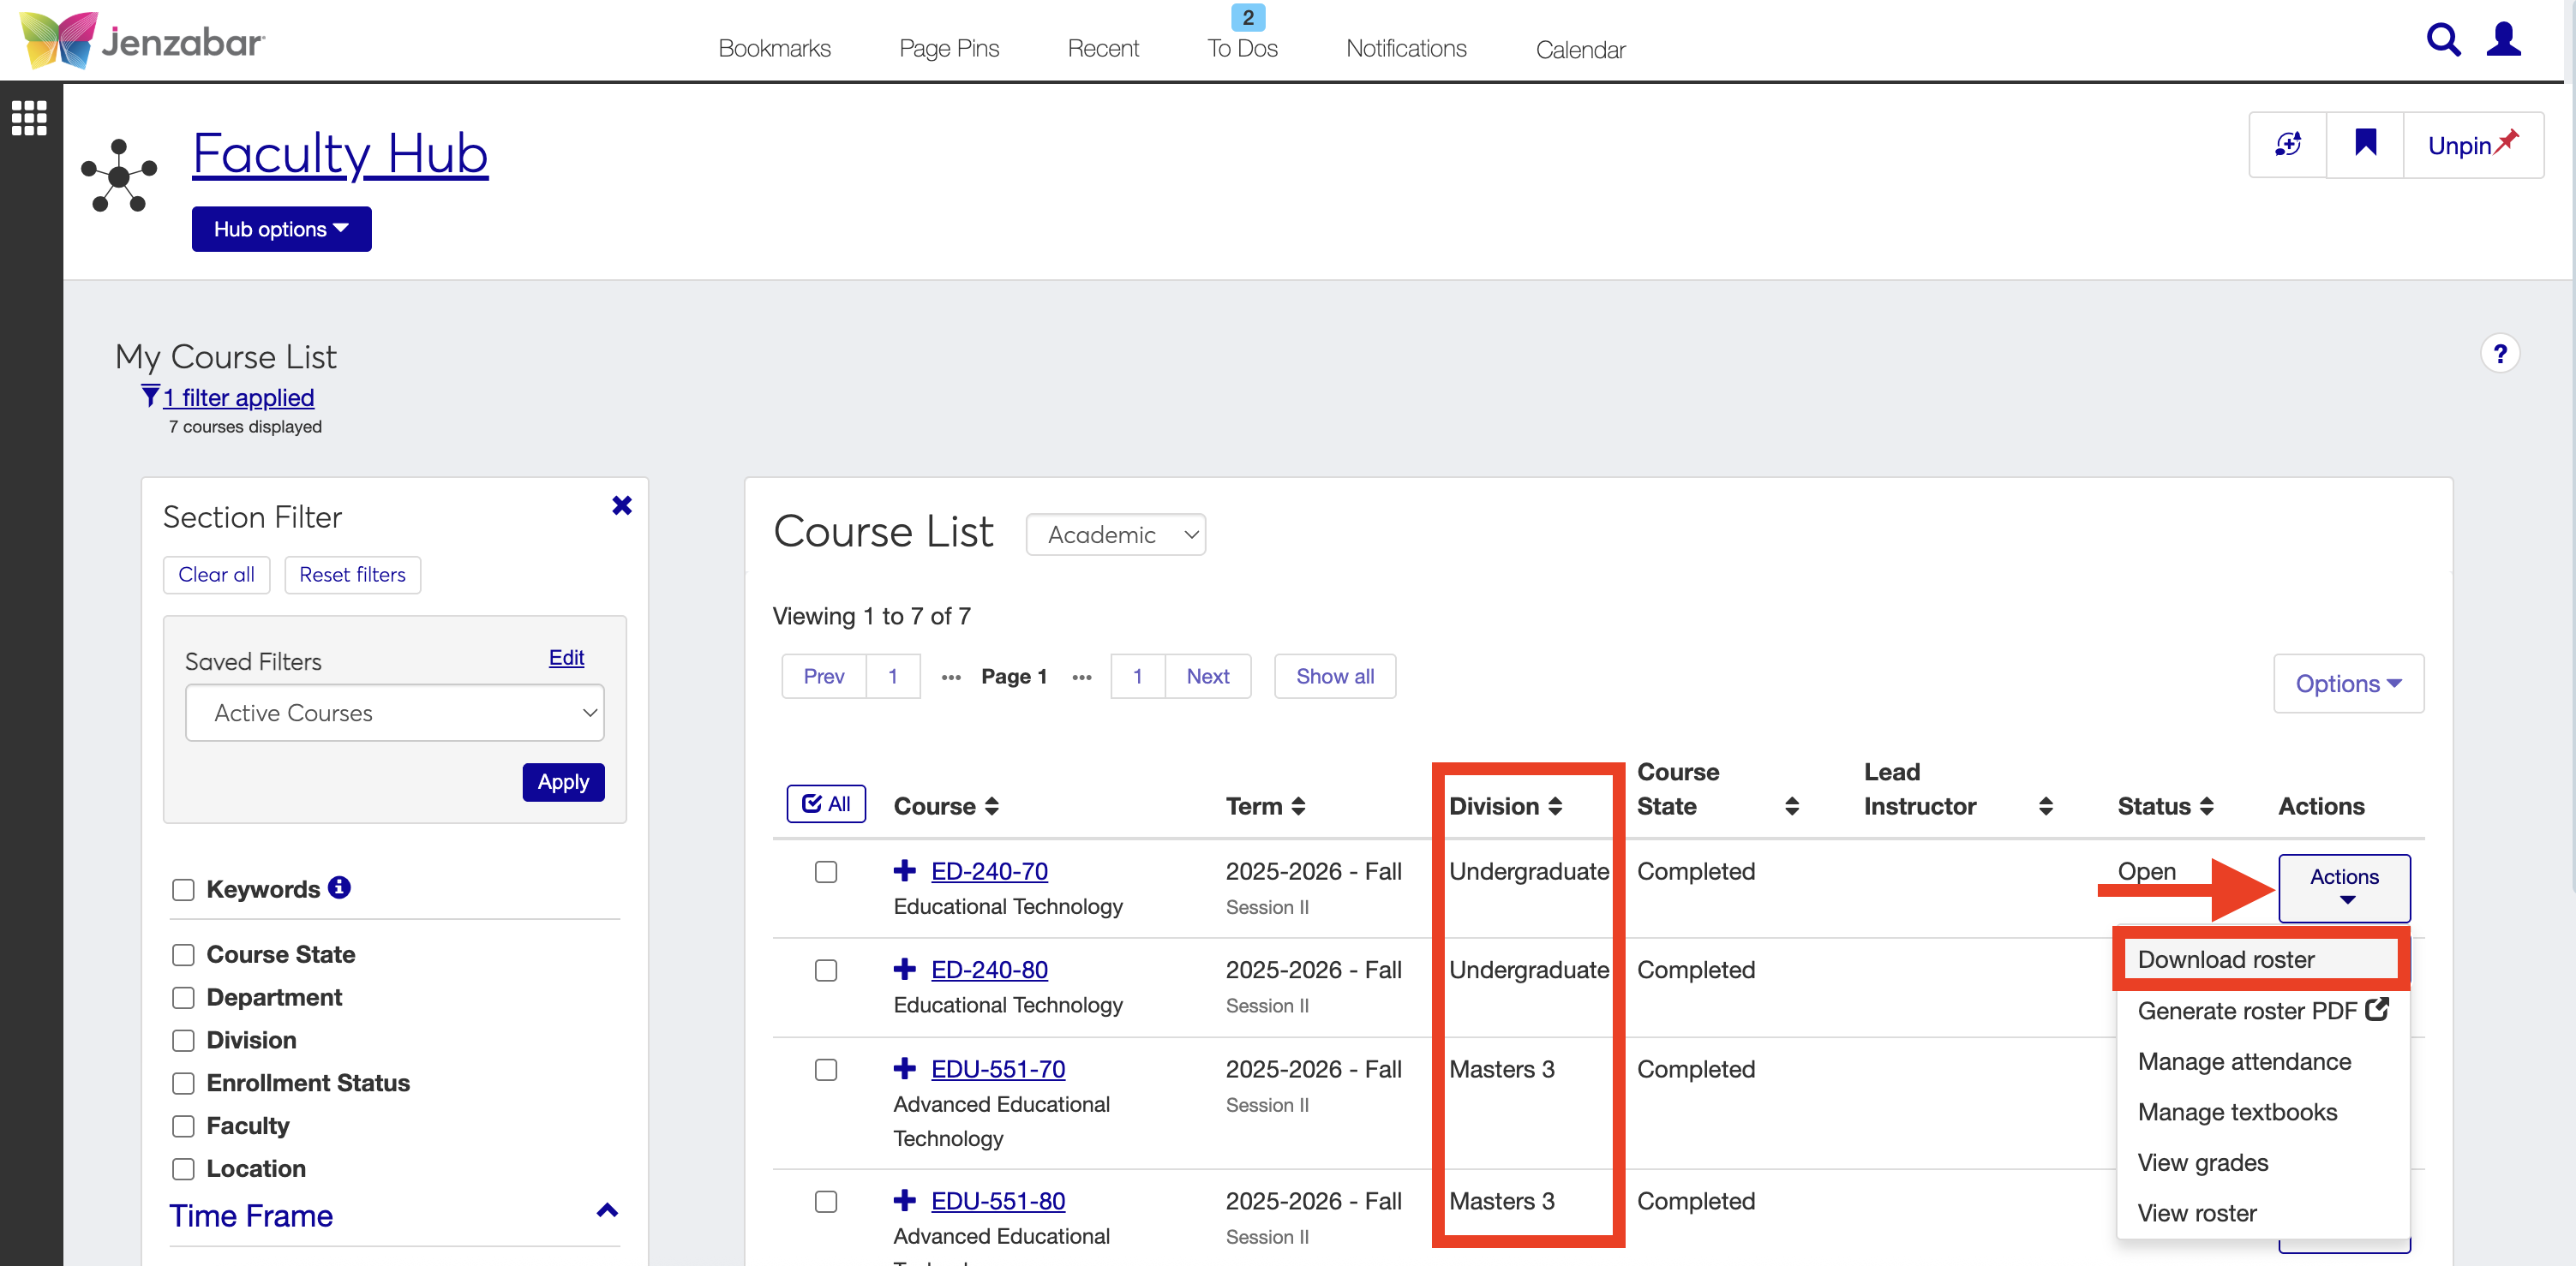Select the EDU-551-70 row checkbox
The height and width of the screenshot is (1266, 2576).
825,1069
